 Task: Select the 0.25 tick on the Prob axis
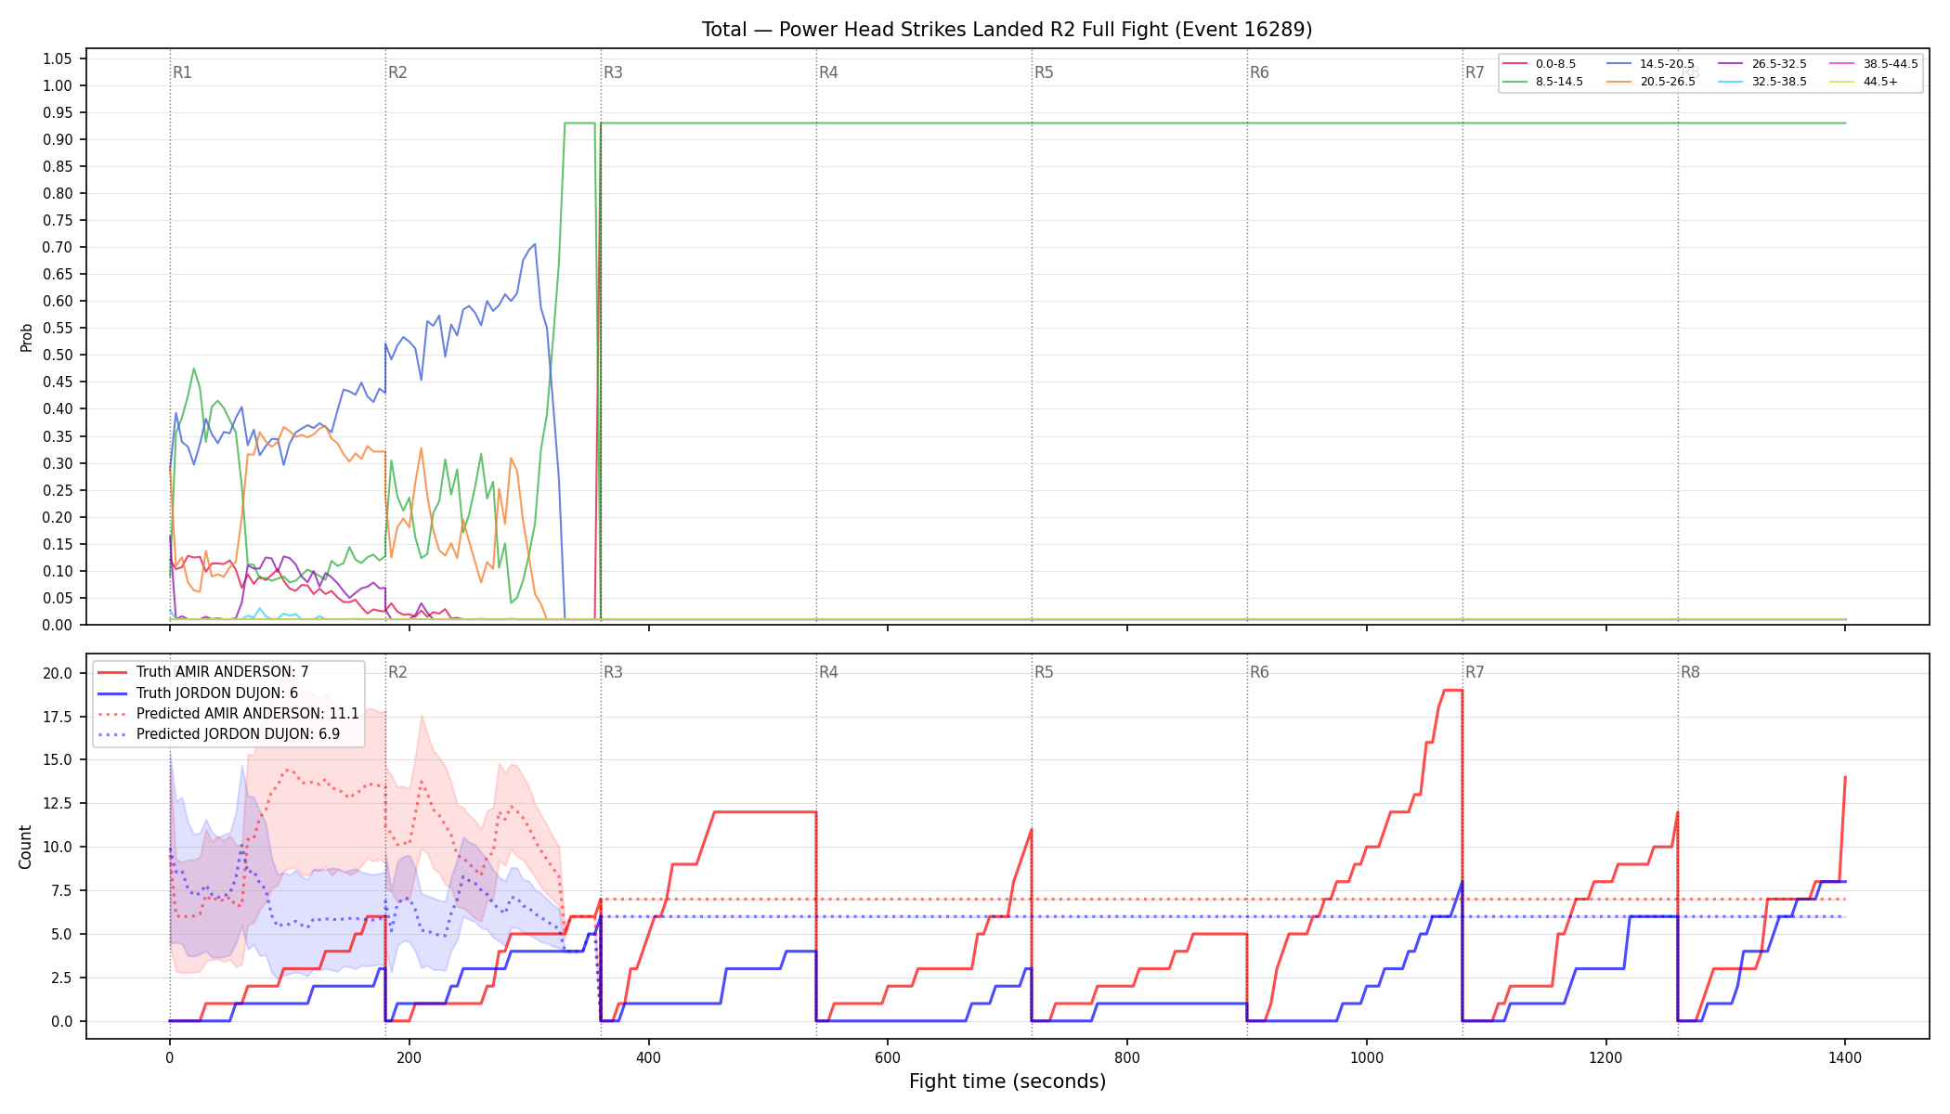coord(58,490)
